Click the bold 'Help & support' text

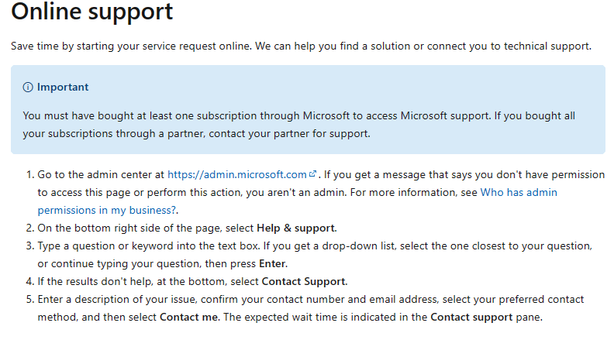(x=296, y=228)
